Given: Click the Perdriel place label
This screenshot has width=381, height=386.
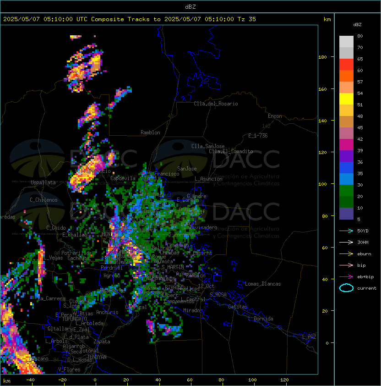Looking at the screenshot, I should [112, 268].
